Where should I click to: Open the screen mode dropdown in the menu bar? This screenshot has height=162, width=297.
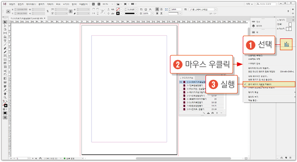126,4
